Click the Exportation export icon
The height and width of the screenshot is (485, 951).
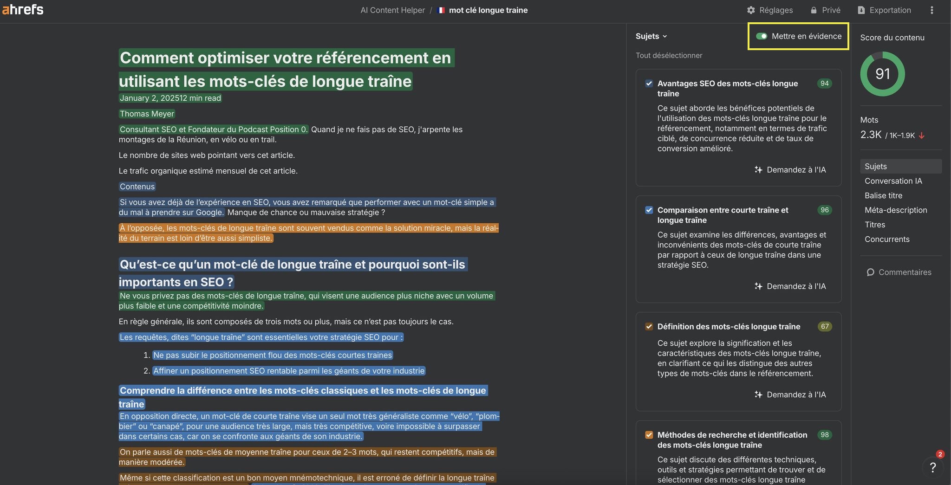tap(862, 10)
